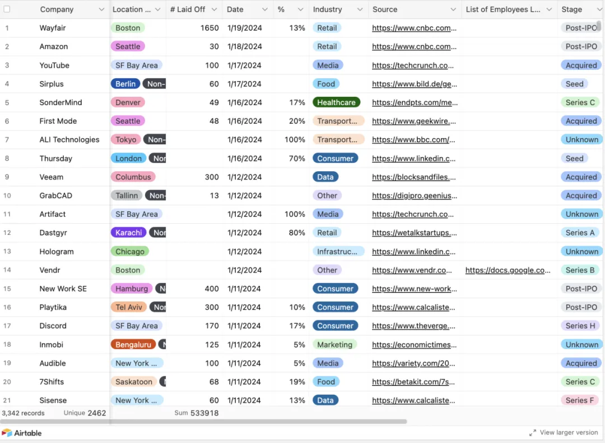The width and height of the screenshot is (605, 443).
Task: Open the Company column dropdown arrow
Action: coord(101,10)
